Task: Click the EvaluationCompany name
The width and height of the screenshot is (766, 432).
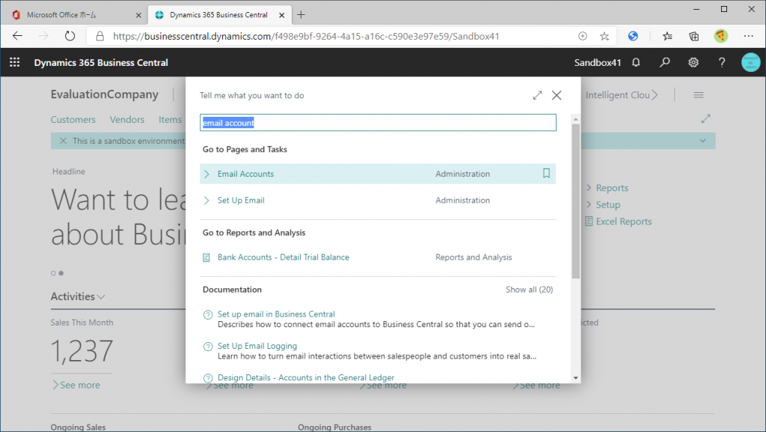Action: pyautogui.click(x=105, y=94)
